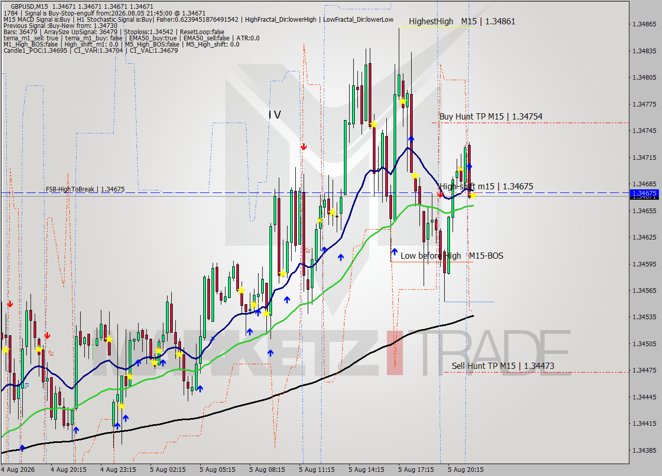Click the M15 MACD Signal info line
662x476 pixels.
coord(198,19)
